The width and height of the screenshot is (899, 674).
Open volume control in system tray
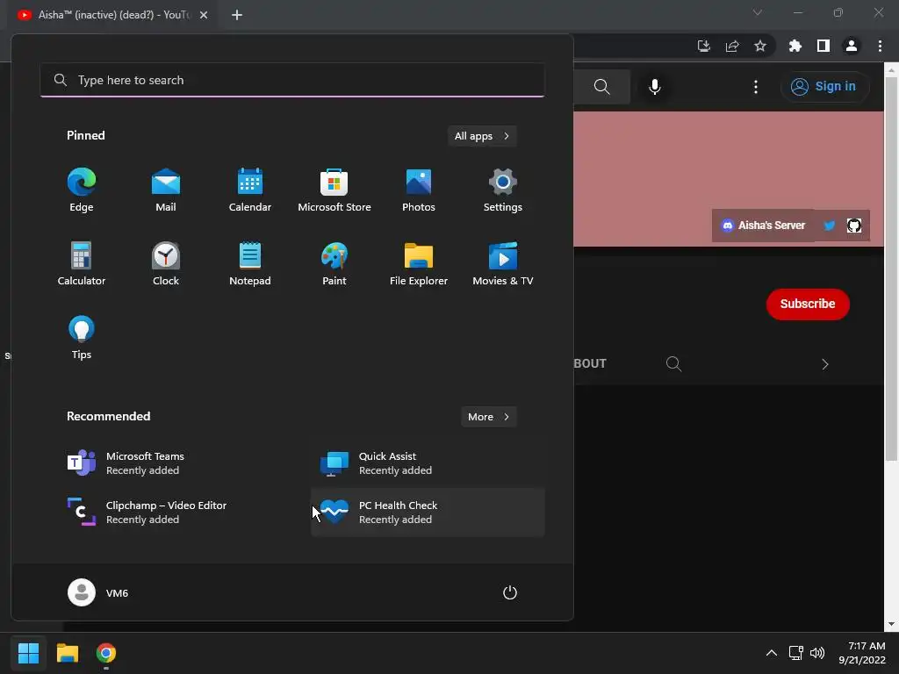[817, 653]
